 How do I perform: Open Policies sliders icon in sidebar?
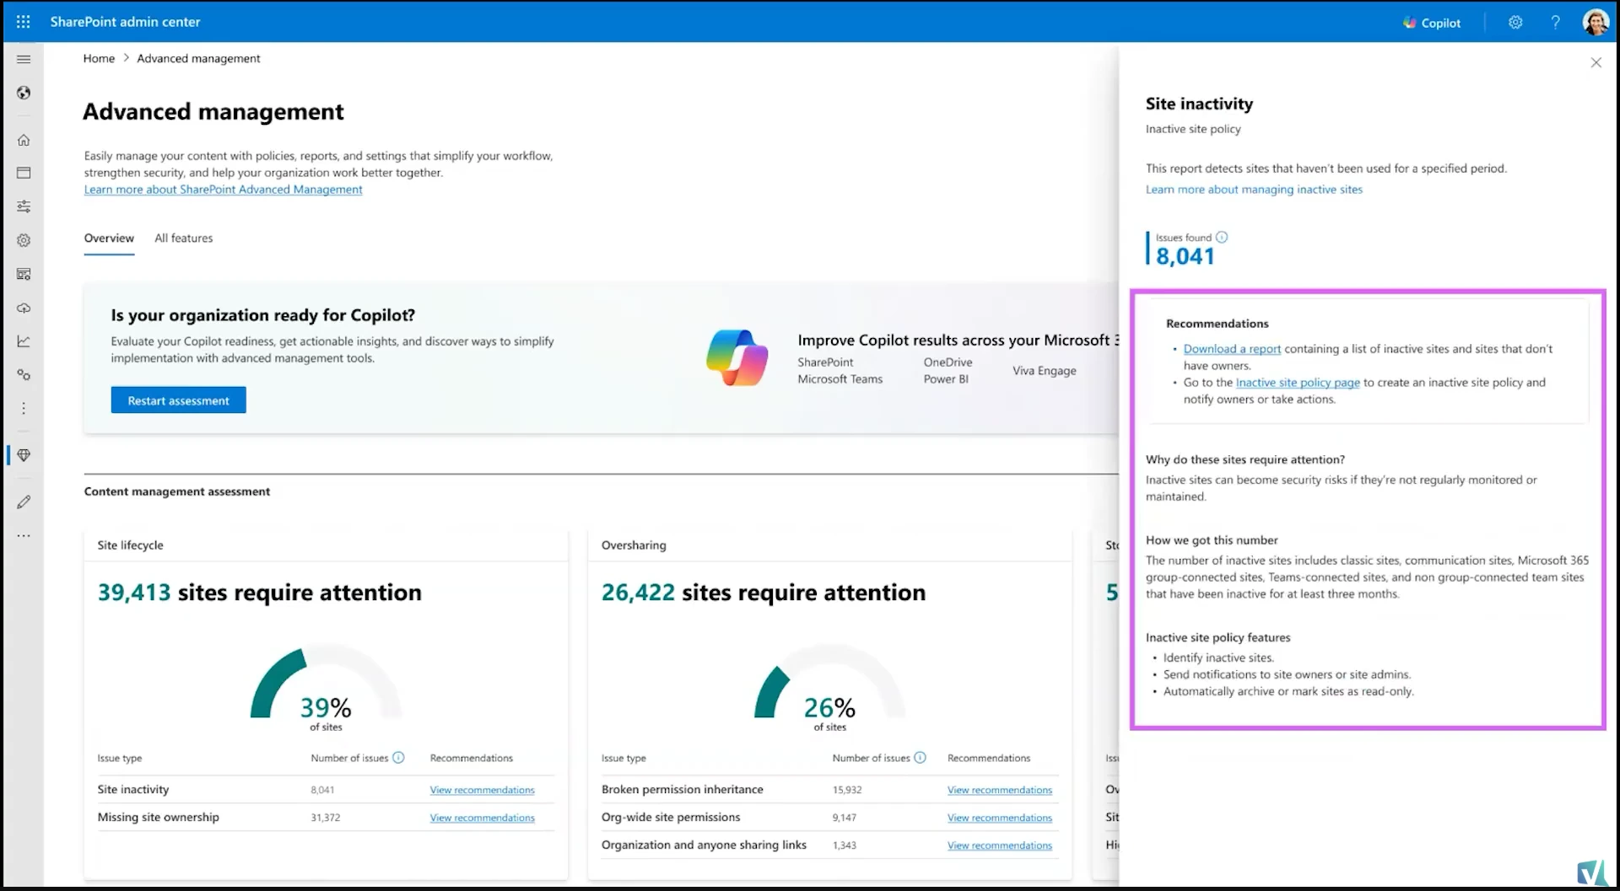(x=24, y=207)
